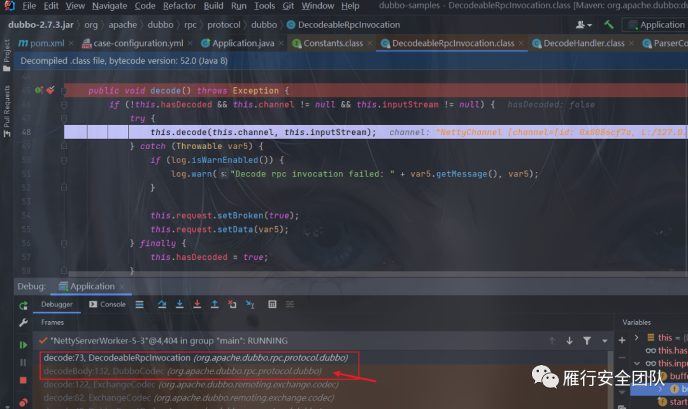Close the Constants.class tab
688x409 pixels.
click(x=370, y=43)
